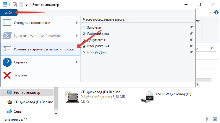Choose Закрыть in the File menu
Image resolution: width=220 pixels, height=123 pixels.
pyautogui.click(x=41, y=75)
